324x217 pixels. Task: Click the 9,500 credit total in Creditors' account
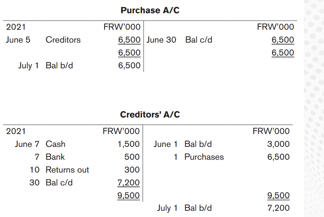coord(278,195)
